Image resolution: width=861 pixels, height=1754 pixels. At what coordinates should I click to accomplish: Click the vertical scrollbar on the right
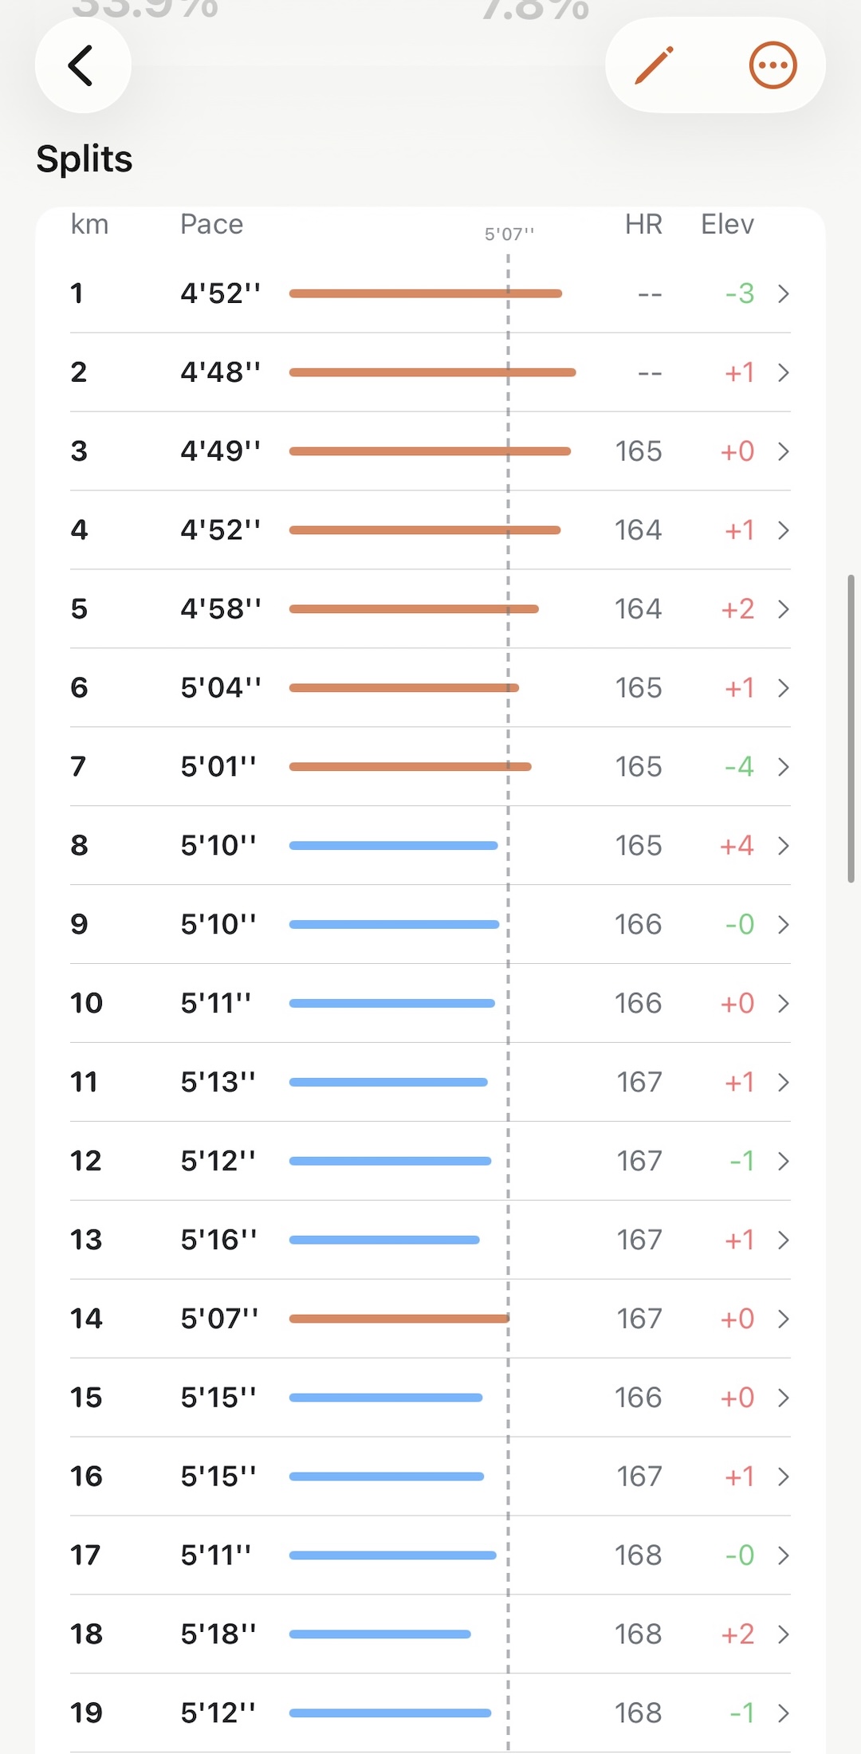[851, 728]
